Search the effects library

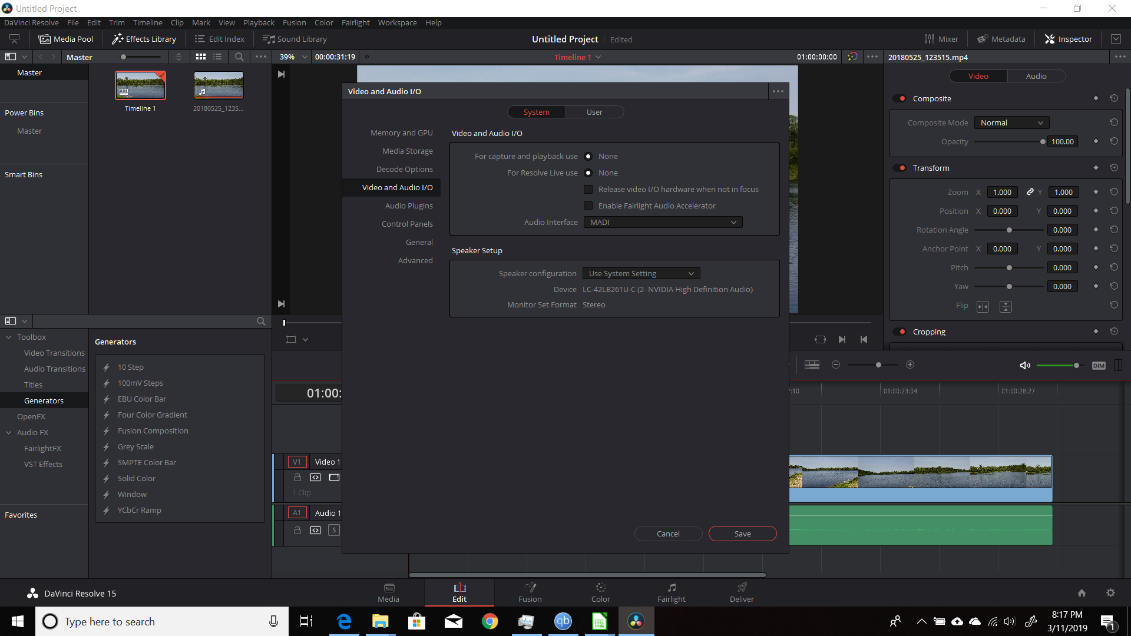(x=261, y=322)
